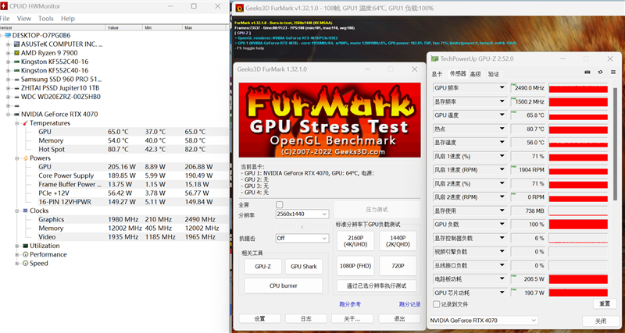Image resolution: width=625 pixels, height=333 pixels.
Task: Open the Tools menu in HWMonitor
Action: pyautogui.click(x=46, y=18)
